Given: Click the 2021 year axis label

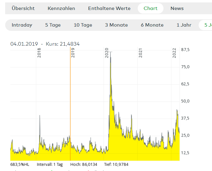Looking at the screenshot, I should (140, 53).
